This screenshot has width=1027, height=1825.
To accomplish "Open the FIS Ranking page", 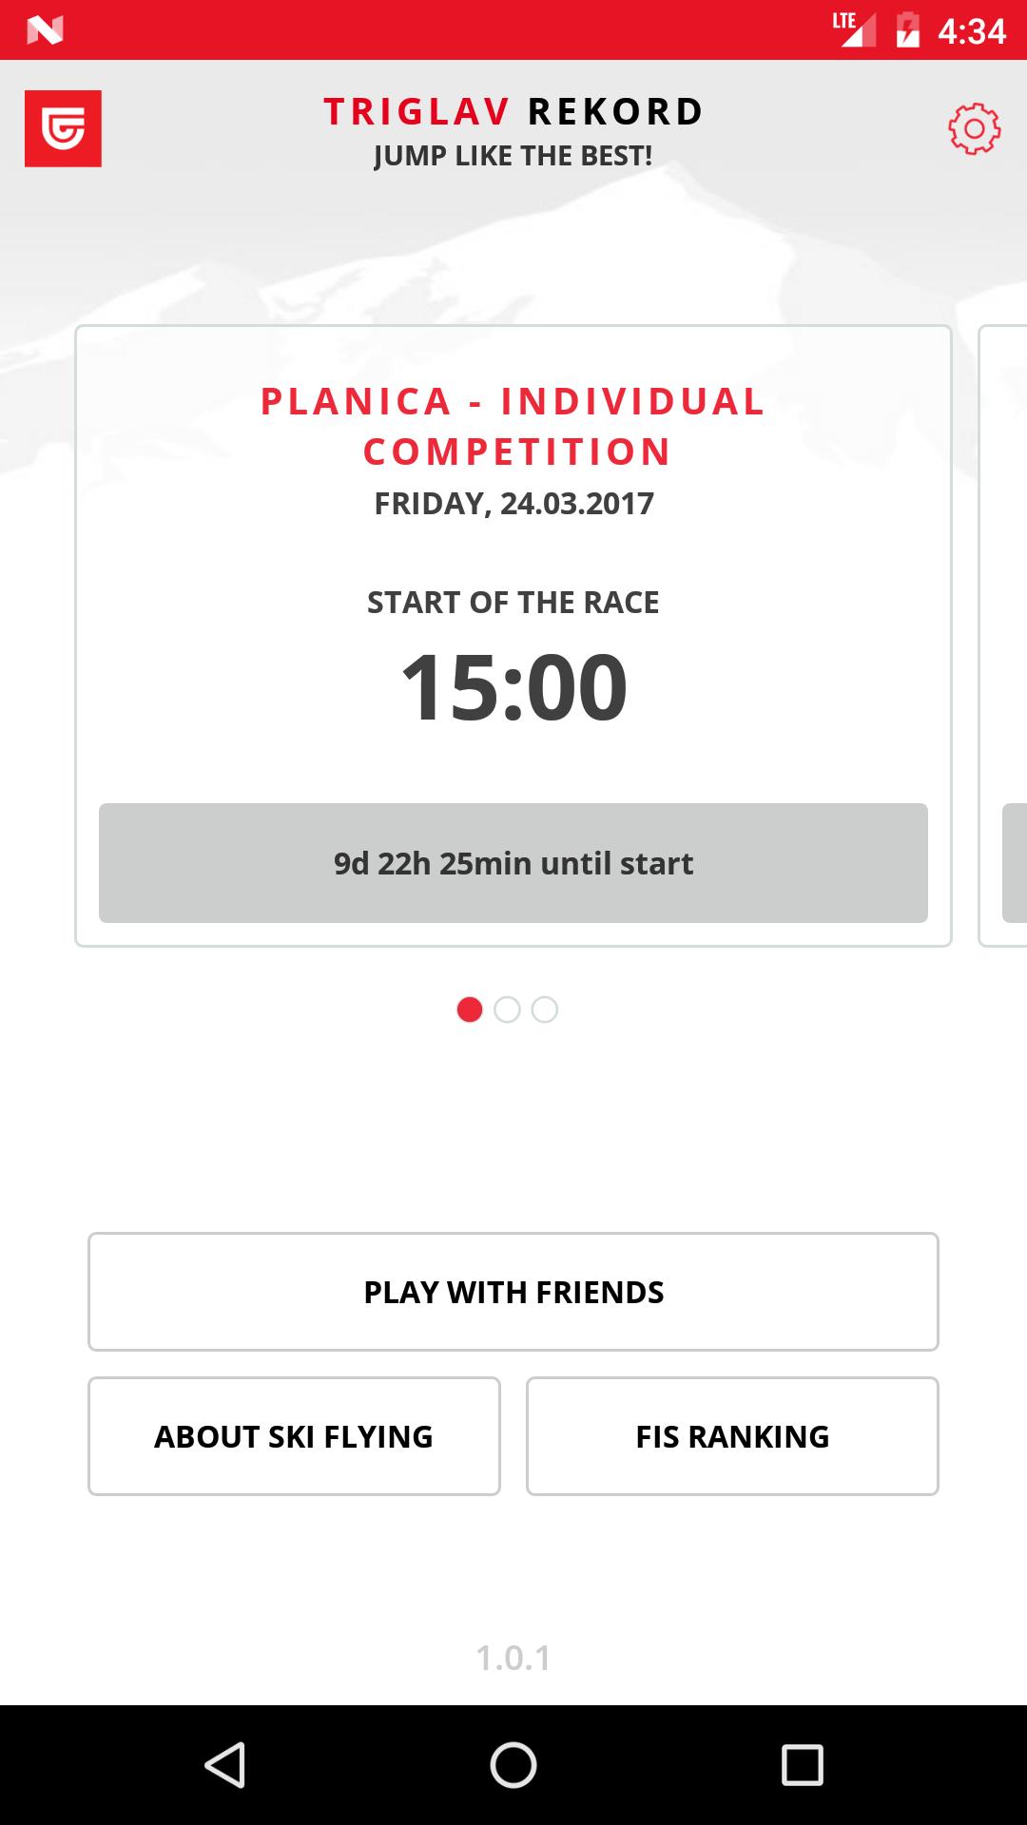I will (732, 1436).
